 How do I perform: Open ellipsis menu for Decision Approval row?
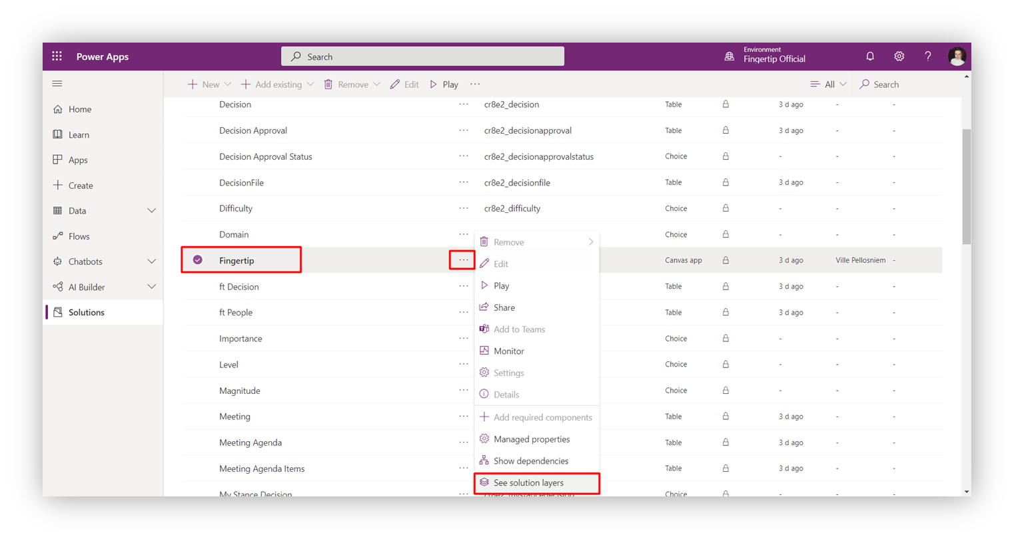(464, 130)
